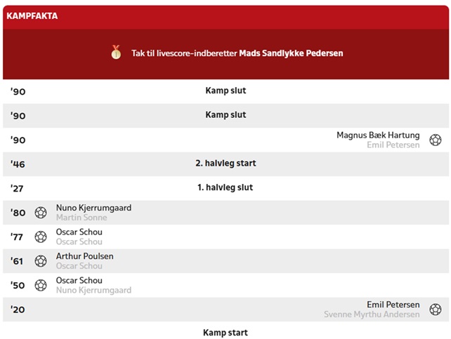Open reporter Mads Sandlykke Pedersen's profile
The width and height of the screenshot is (451, 339).
click(291, 53)
